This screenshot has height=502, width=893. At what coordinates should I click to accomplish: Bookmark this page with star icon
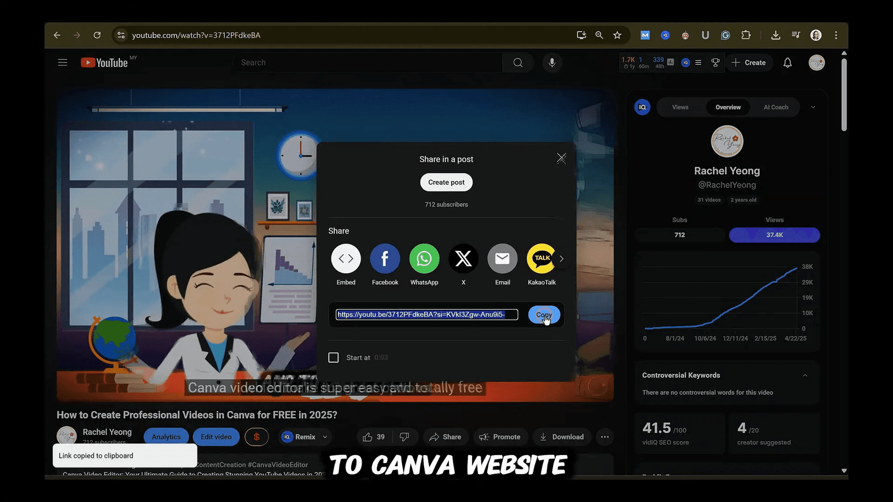coord(617,35)
